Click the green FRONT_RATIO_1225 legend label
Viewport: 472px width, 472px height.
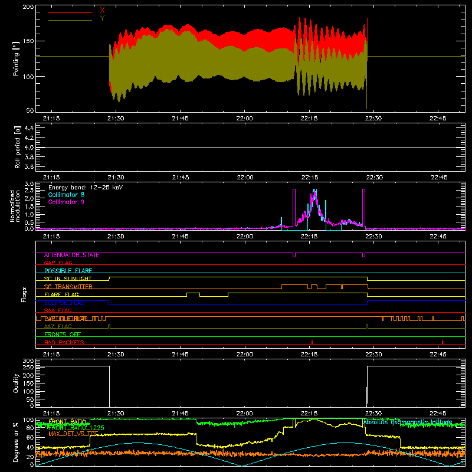click(x=76, y=428)
